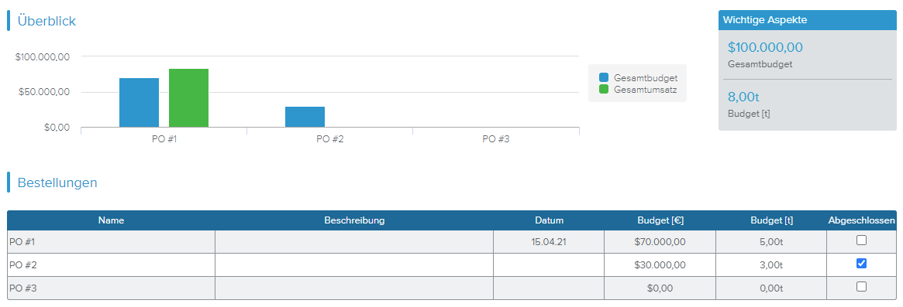Click the Budget [€] column header
The image size is (903, 307).
click(x=660, y=220)
